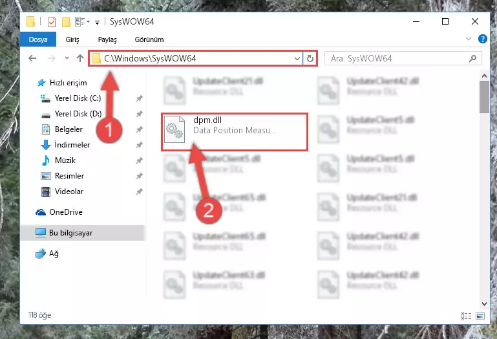The width and height of the screenshot is (497, 339).
Task: Click the dpm.dll gear file icon
Action: (x=174, y=129)
